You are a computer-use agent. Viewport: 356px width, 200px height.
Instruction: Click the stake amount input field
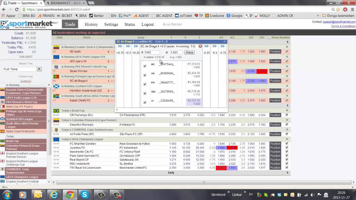pos(152,52)
